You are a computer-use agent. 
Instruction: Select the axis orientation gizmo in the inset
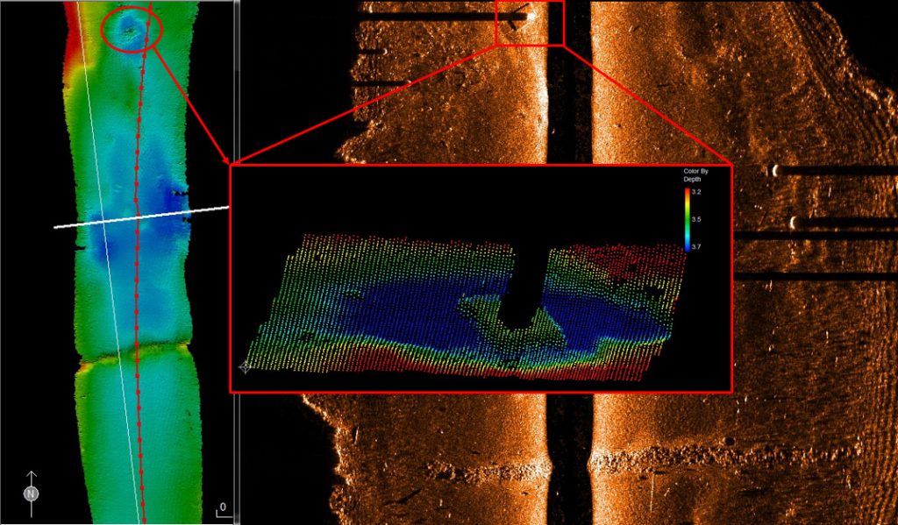pos(246,369)
